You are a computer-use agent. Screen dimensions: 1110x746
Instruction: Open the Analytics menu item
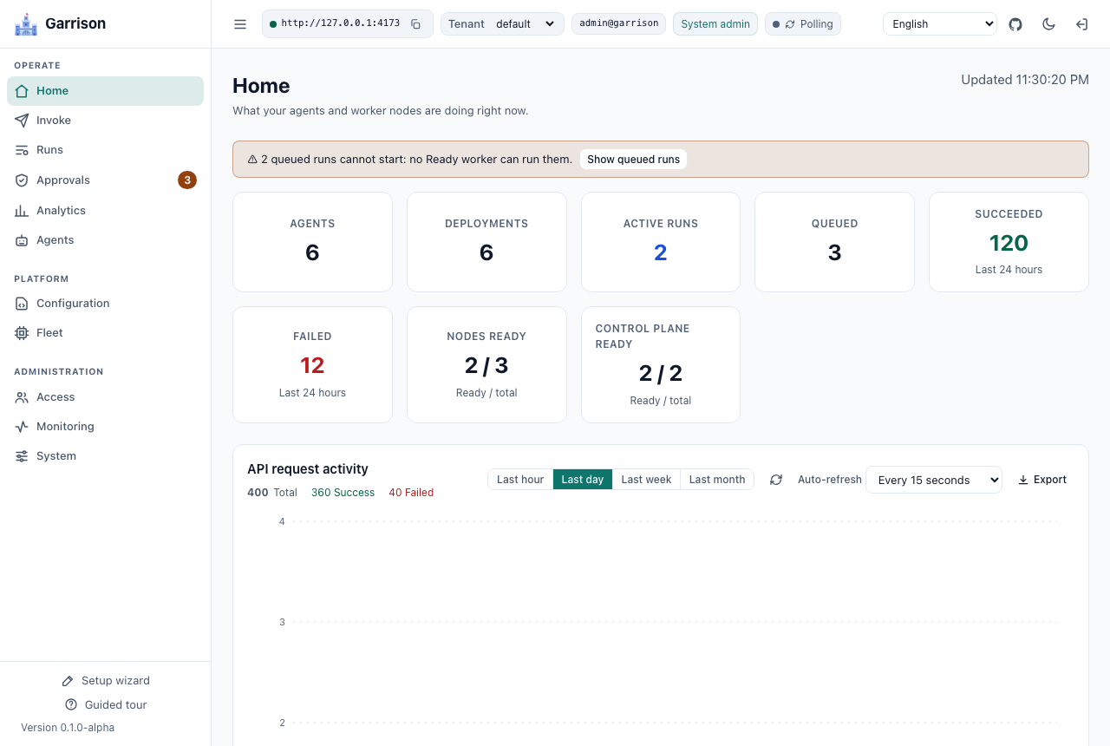click(105, 211)
